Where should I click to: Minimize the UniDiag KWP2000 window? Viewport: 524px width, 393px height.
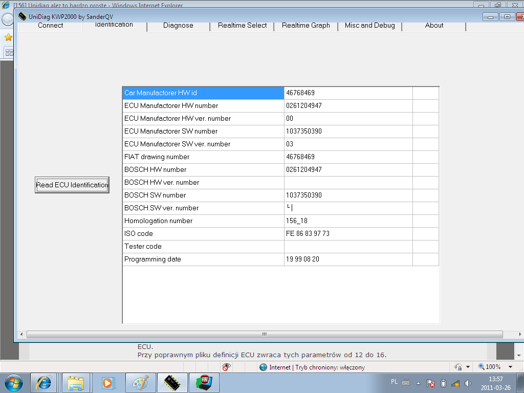coord(490,17)
